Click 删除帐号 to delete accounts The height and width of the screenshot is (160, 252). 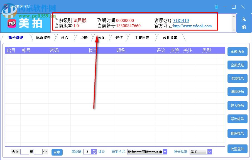tap(237, 133)
